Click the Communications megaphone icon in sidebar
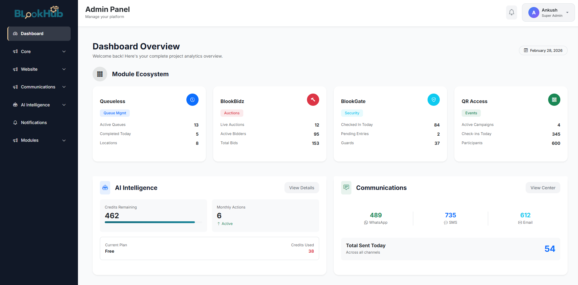The width and height of the screenshot is (578, 285). [x=15, y=87]
